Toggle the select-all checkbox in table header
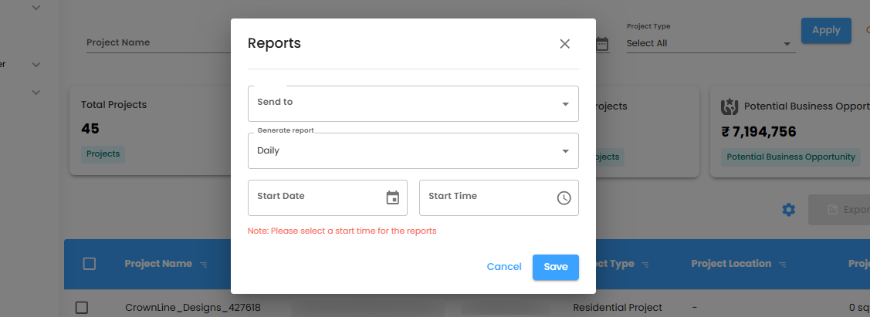This screenshot has width=870, height=317. pos(90,264)
